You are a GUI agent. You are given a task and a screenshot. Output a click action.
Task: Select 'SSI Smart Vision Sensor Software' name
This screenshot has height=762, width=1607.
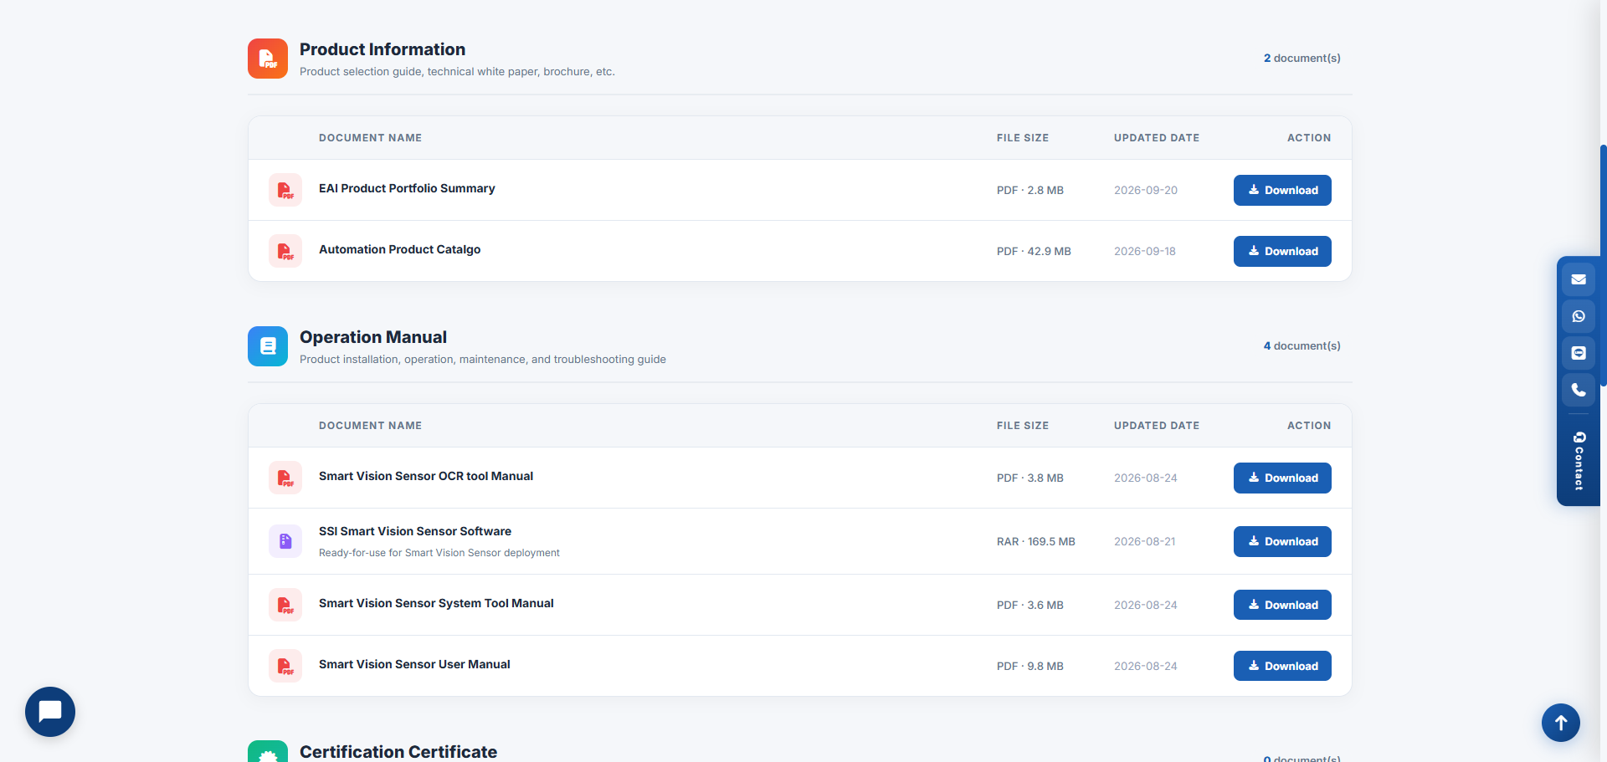click(415, 531)
